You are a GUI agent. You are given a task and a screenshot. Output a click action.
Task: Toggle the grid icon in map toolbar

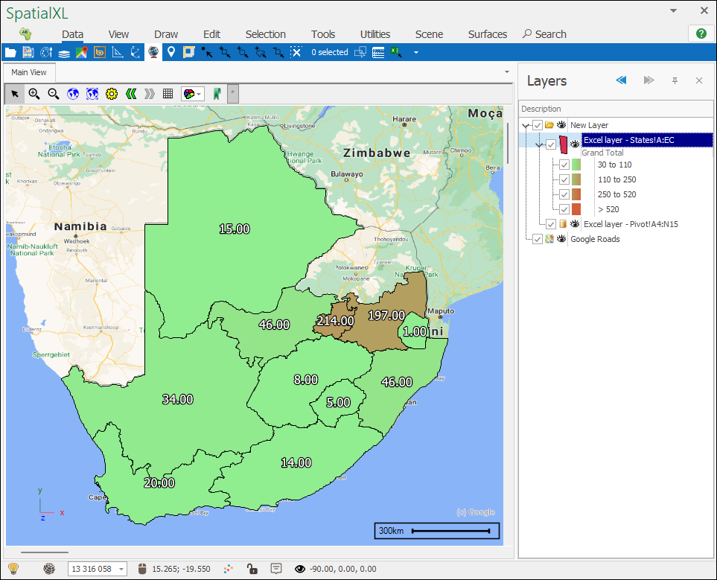(168, 94)
